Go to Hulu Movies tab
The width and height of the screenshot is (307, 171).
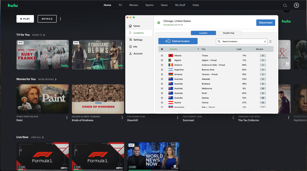[133, 5]
